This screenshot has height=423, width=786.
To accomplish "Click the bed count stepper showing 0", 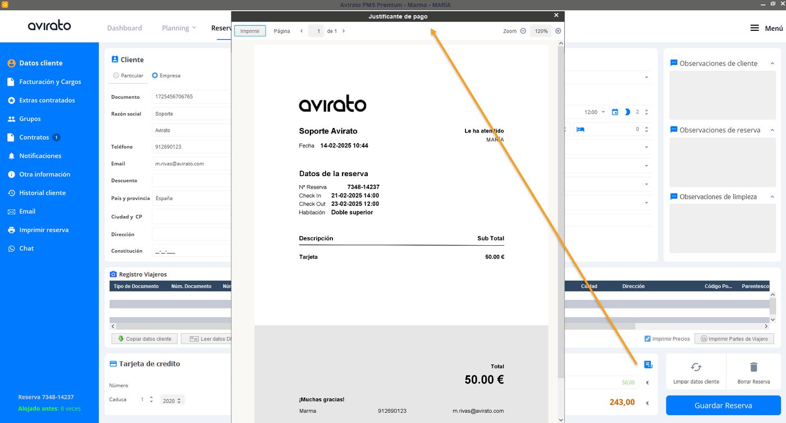I will 646,129.
